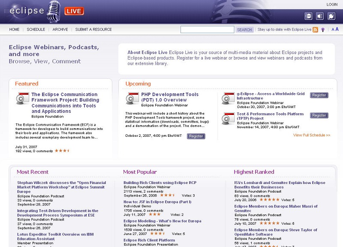
Task: Click the speaker icon in header
Action: pyautogui.click(x=320, y=16)
